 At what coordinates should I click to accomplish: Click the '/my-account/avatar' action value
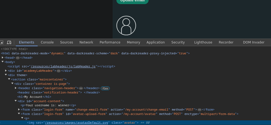[x=140, y=114]
